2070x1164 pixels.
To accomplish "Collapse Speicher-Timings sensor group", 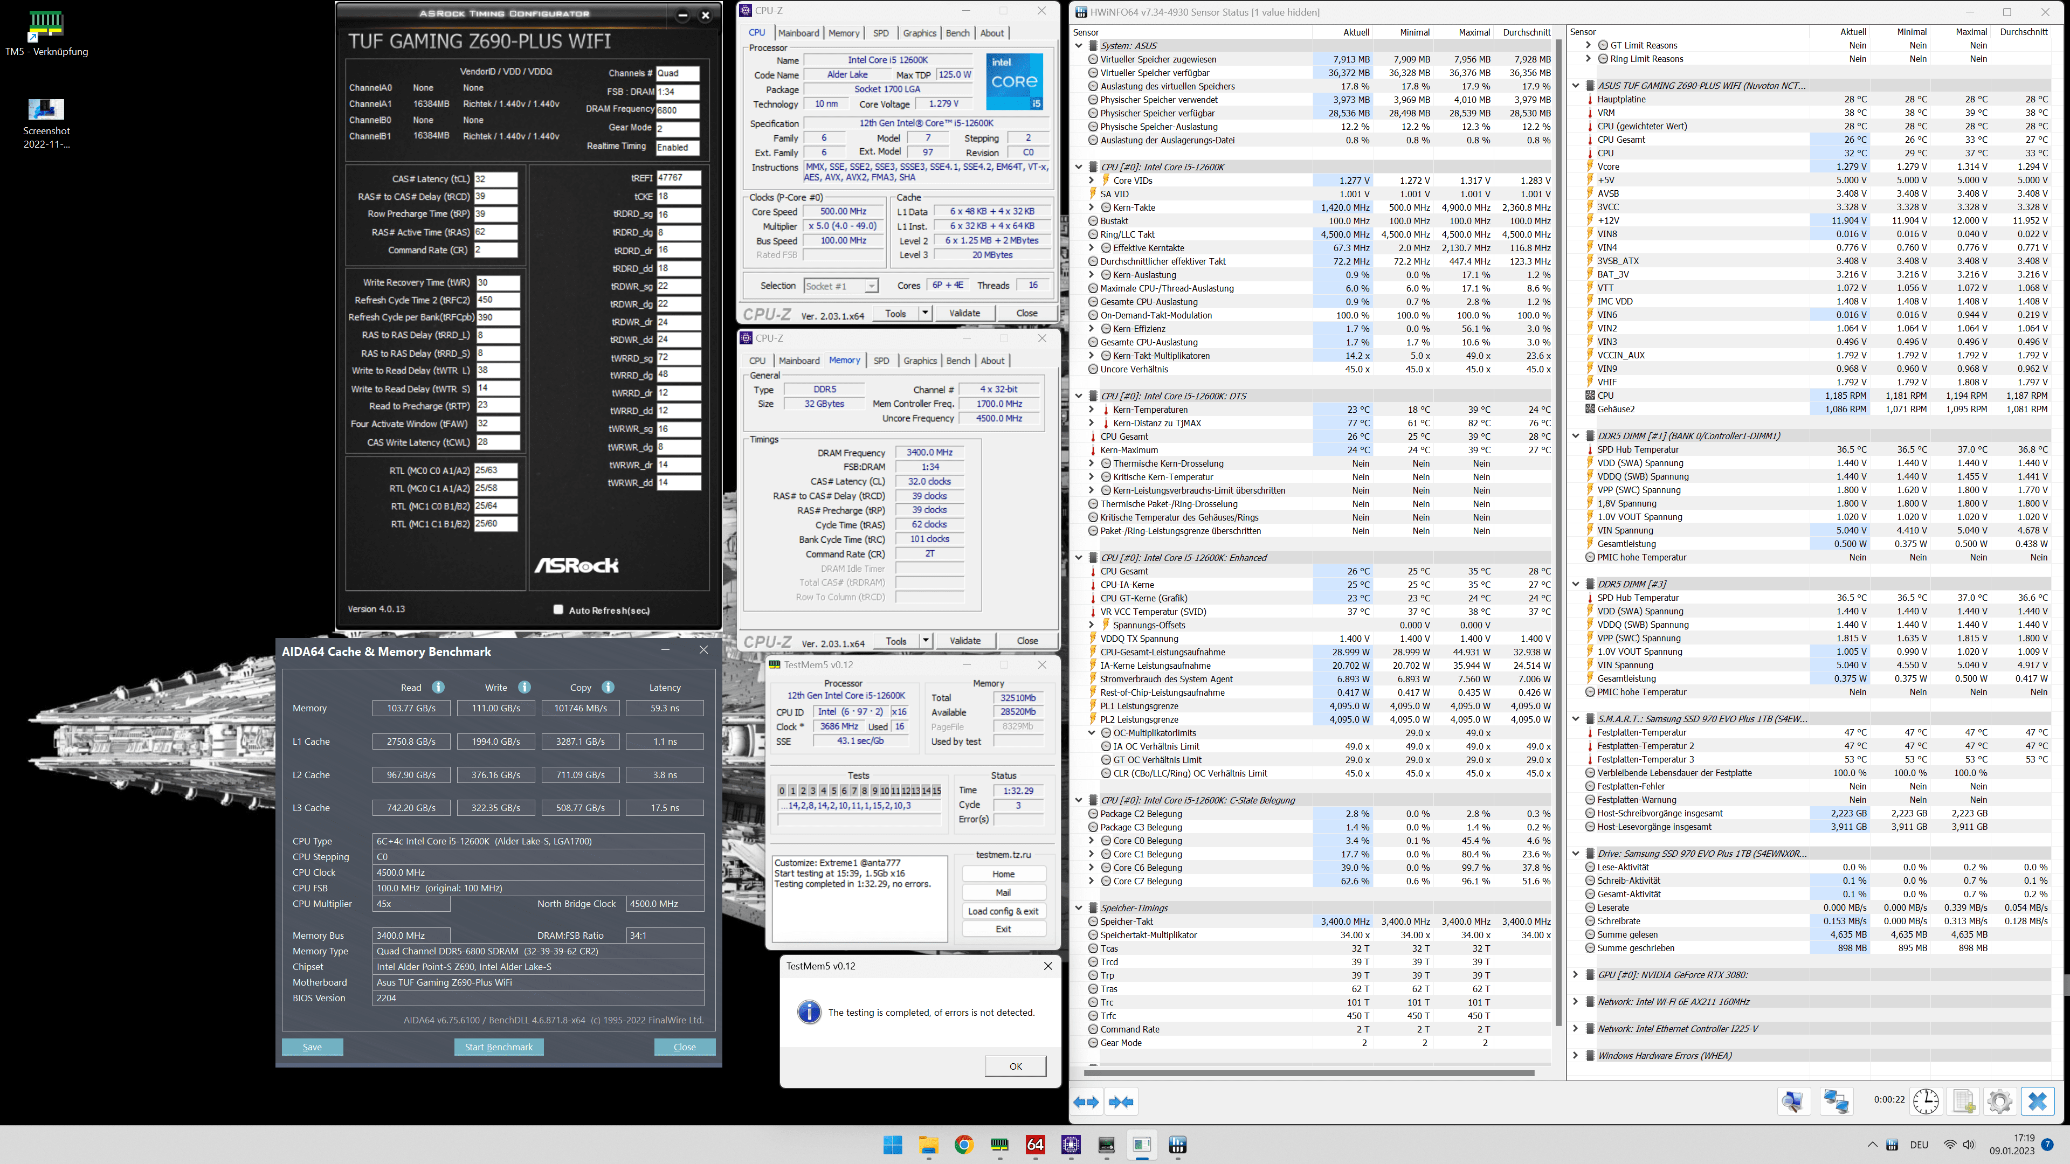I will click(x=1079, y=907).
